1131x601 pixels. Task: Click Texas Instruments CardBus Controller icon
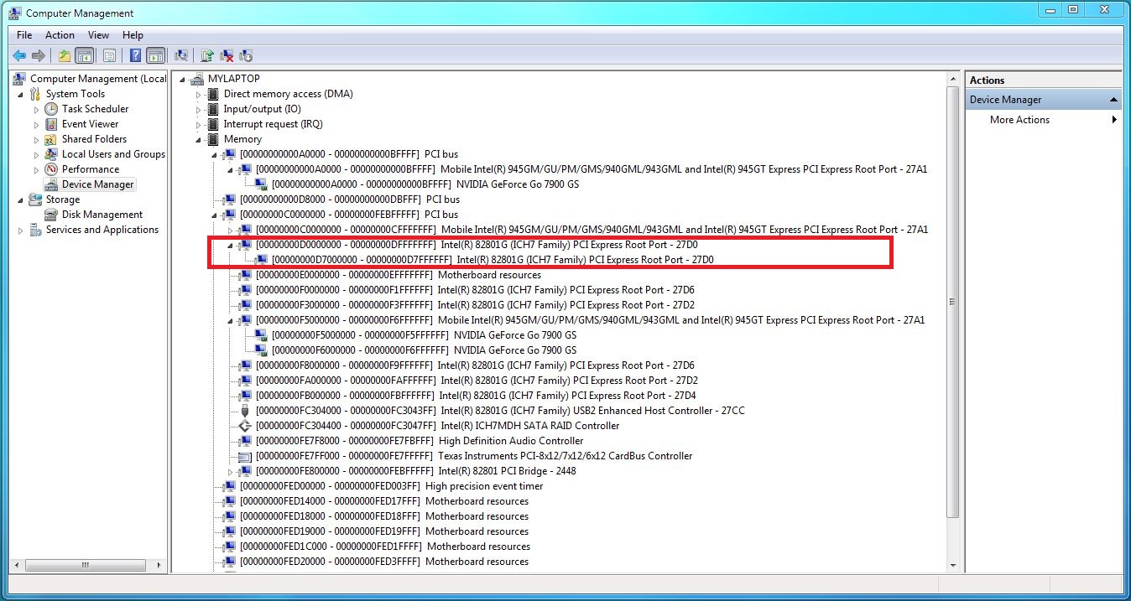(245, 456)
